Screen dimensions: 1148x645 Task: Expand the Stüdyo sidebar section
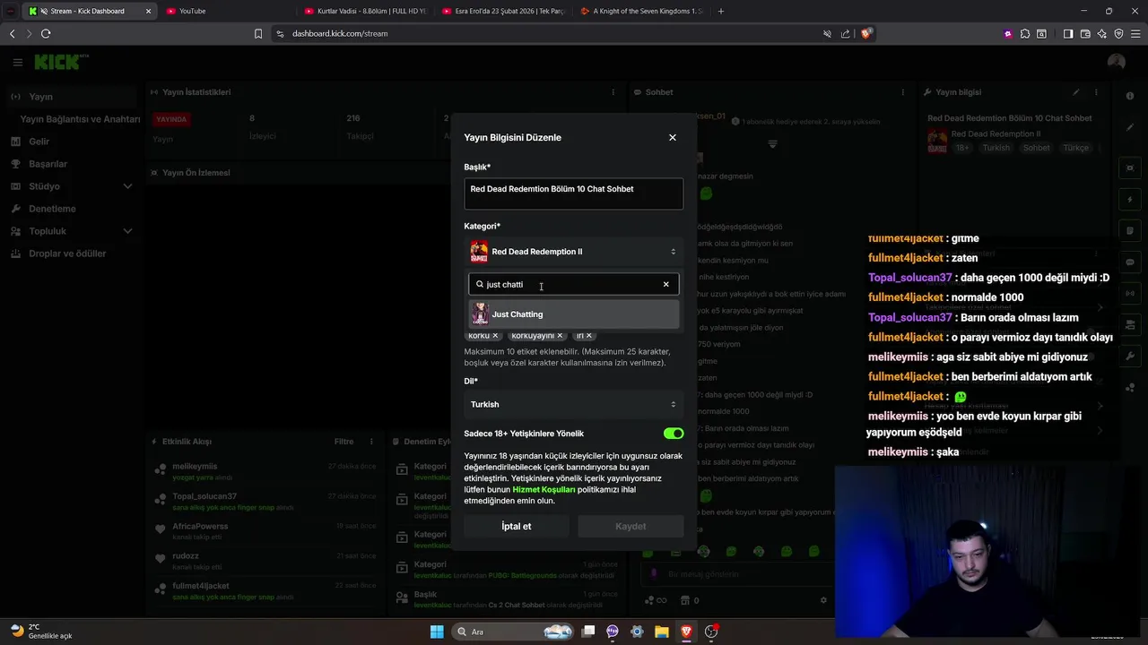(x=72, y=186)
